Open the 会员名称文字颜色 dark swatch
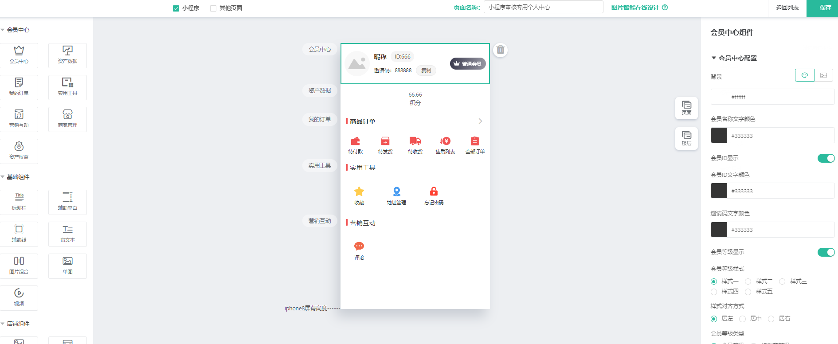Screen dimensions: 838x344 click(719, 136)
